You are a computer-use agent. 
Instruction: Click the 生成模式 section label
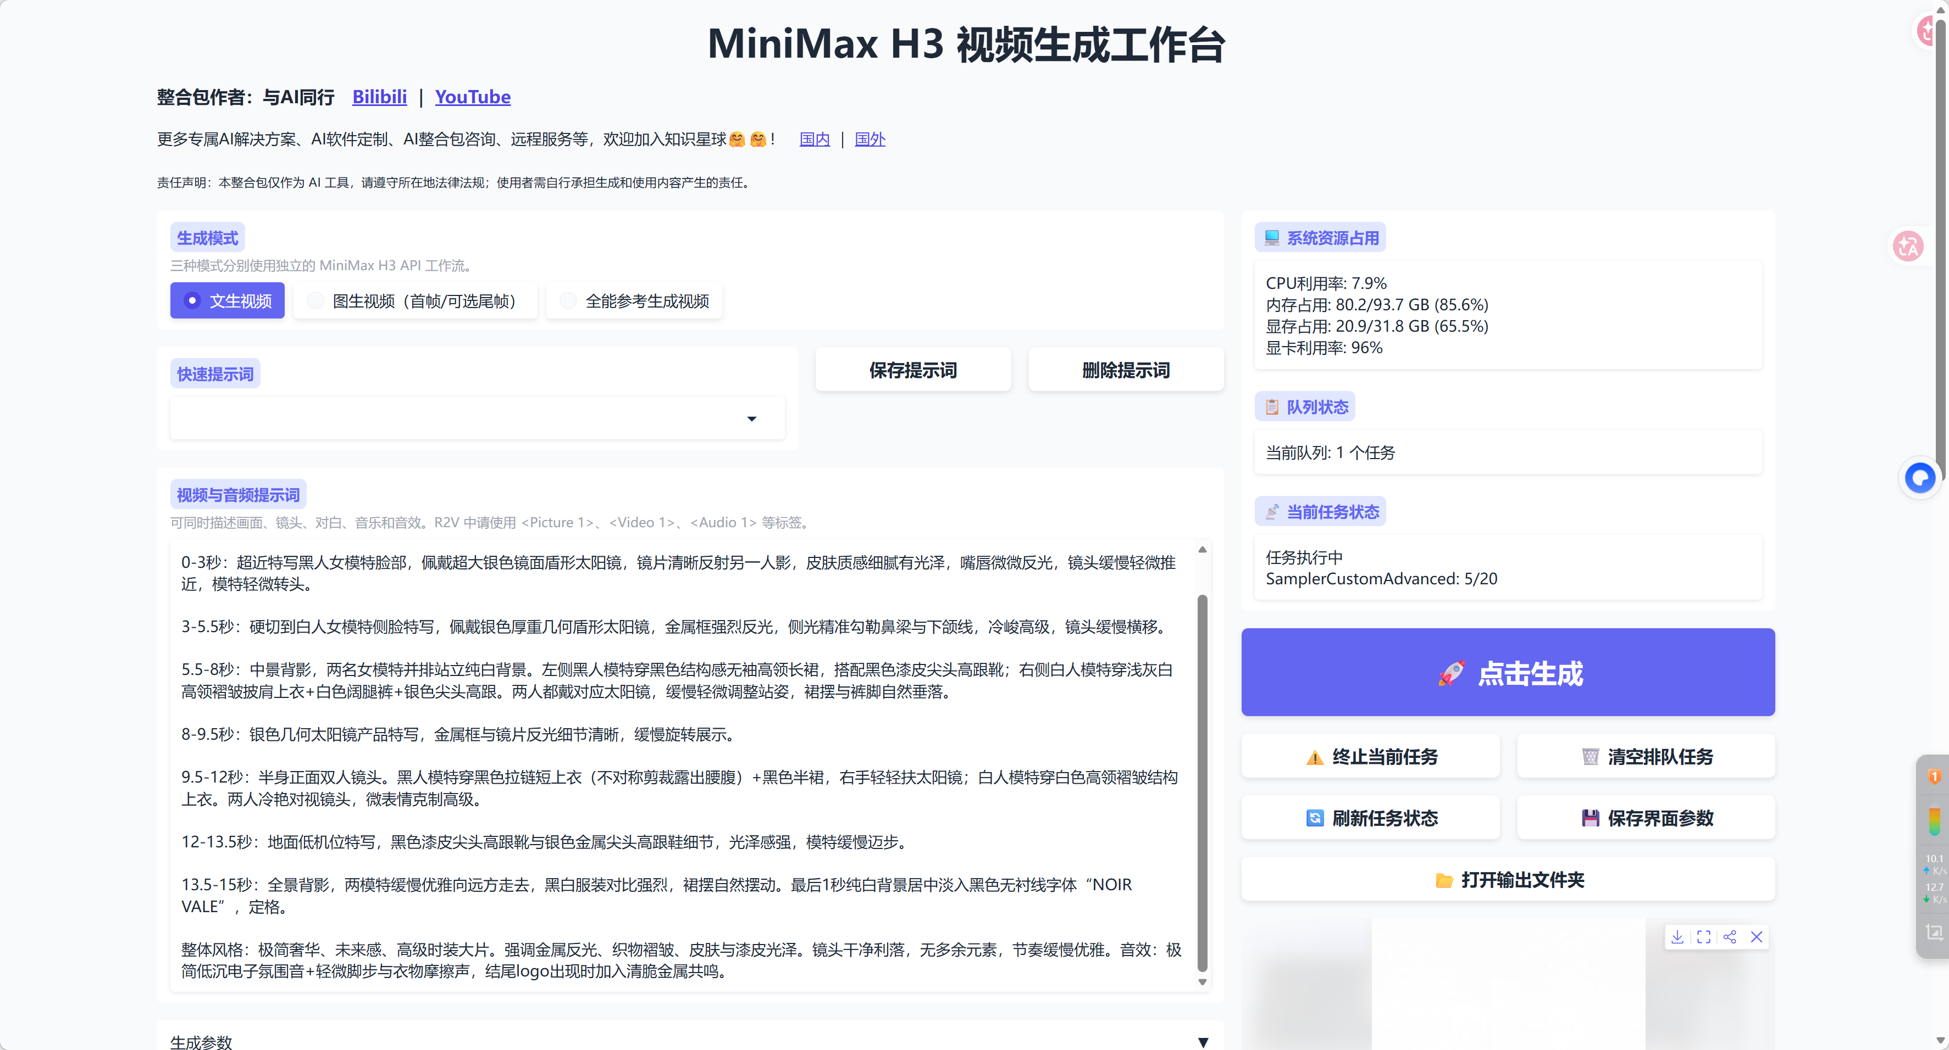click(207, 237)
